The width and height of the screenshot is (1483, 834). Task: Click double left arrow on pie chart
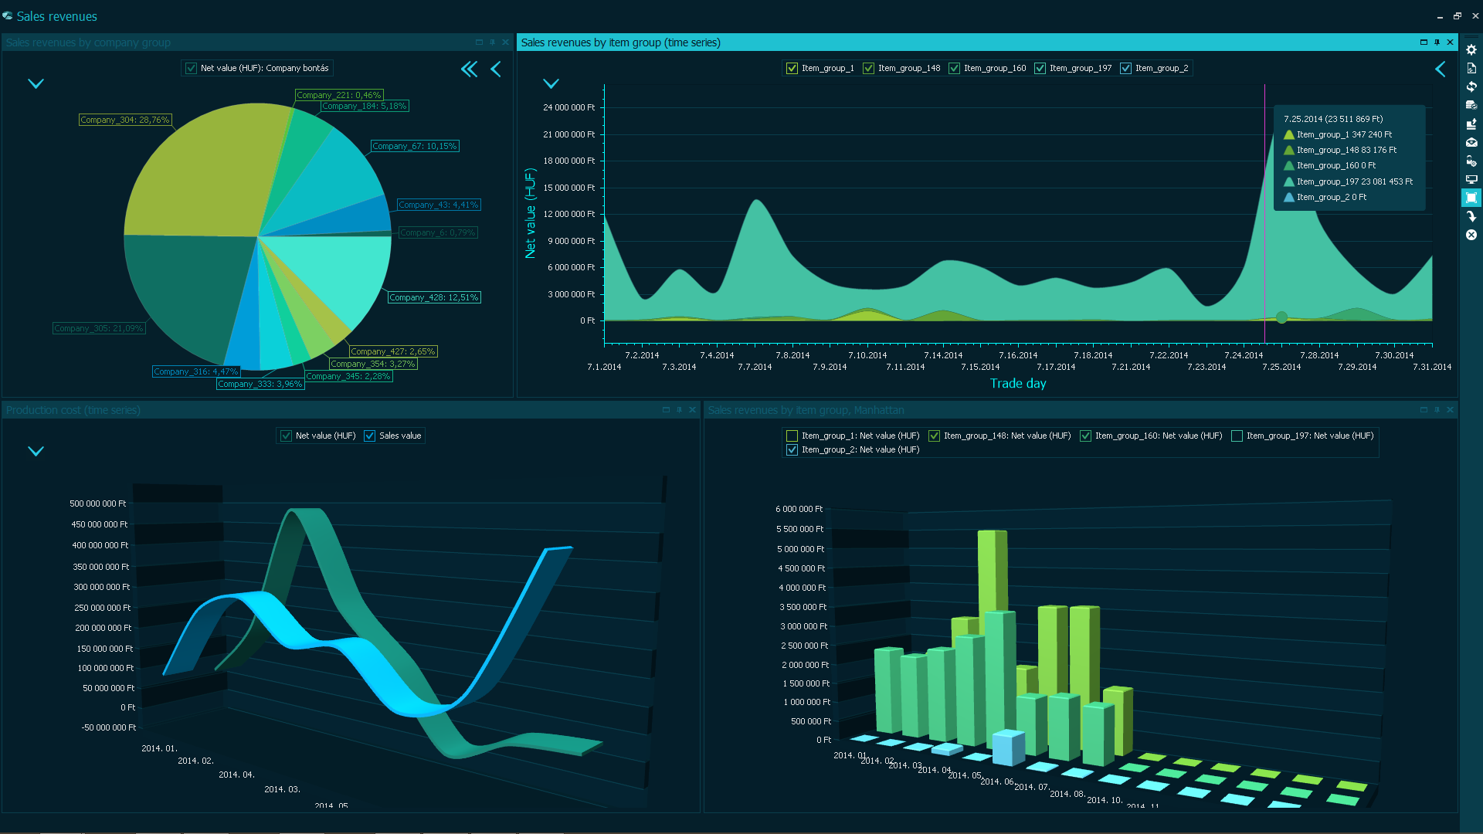coord(469,69)
